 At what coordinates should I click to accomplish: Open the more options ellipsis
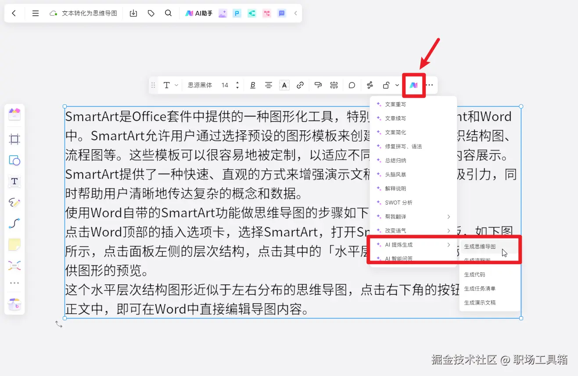point(430,85)
